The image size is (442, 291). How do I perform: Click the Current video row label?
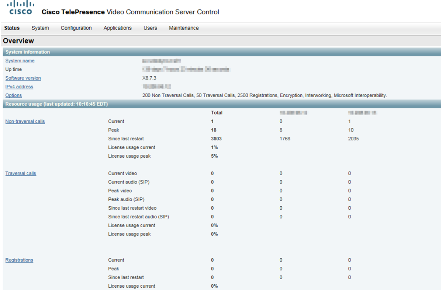(122, 173)
